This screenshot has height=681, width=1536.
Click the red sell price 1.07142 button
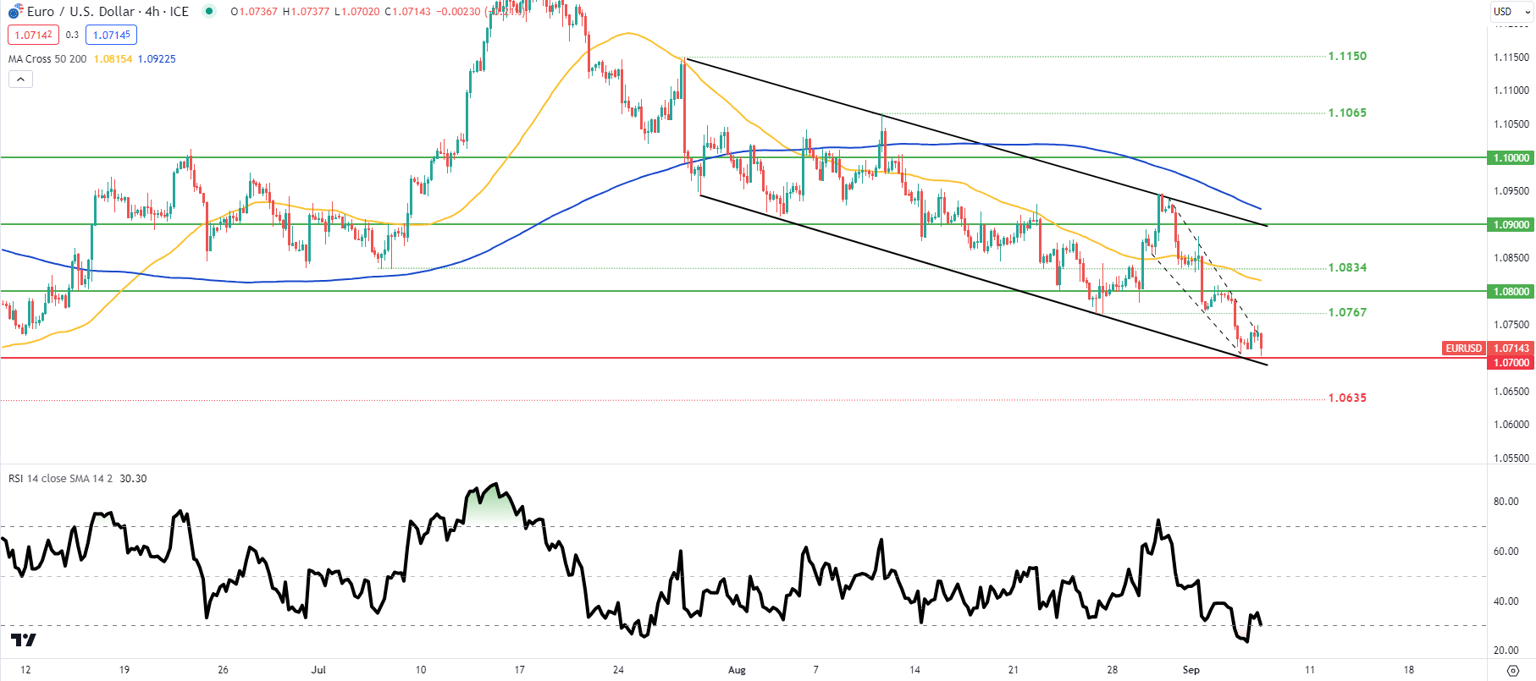[33, 35]
